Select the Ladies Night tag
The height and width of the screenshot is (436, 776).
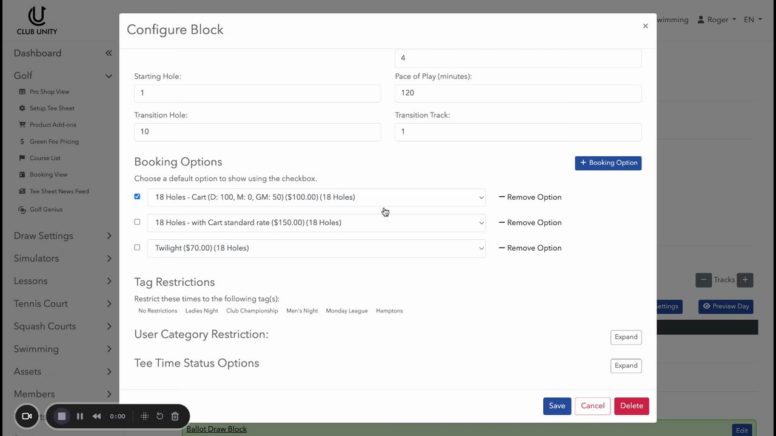pos(201,311)
